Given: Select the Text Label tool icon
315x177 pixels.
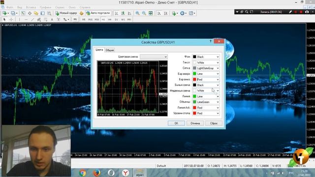Looking at the screenshot, I should 59,20.
